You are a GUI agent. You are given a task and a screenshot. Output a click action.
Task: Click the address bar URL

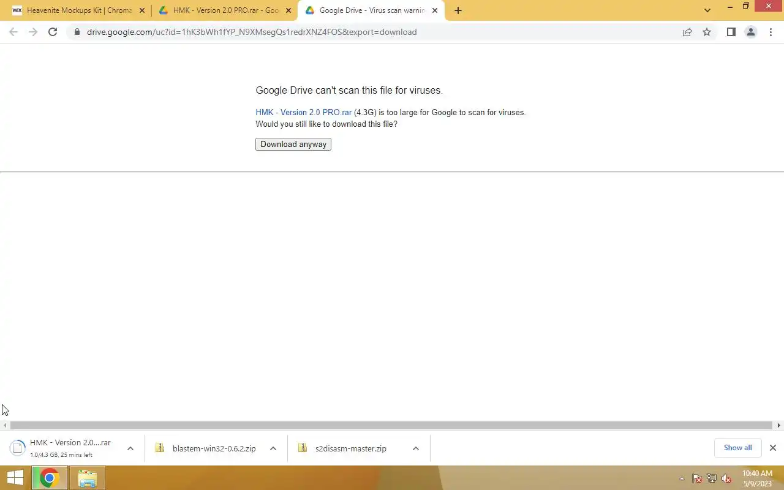coord(252,32)
